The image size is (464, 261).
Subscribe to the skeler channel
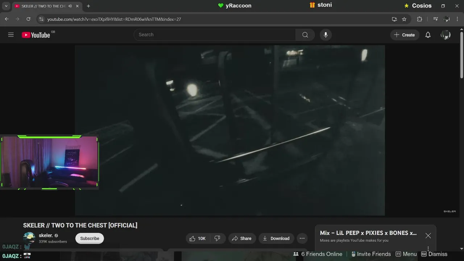point(90,238)
